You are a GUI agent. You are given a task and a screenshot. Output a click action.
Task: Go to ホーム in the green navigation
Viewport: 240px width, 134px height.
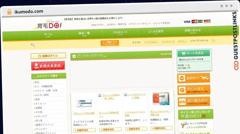pos(48,35)
